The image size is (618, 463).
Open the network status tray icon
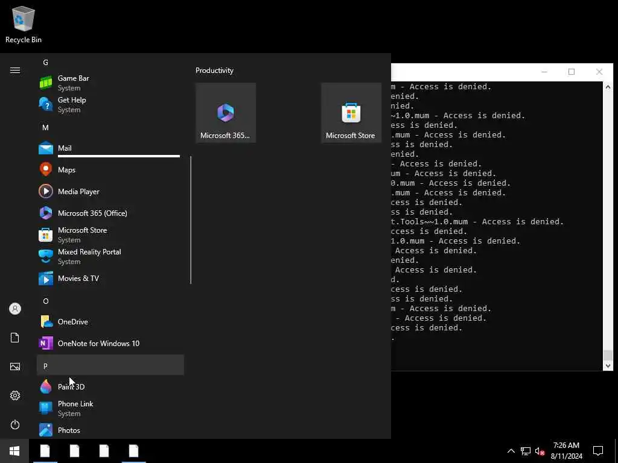(526, 451)
